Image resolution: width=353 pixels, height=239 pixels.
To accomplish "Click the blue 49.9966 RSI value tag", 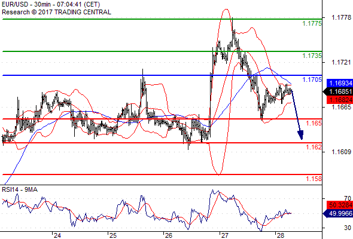I will click(x=337, y=213).
